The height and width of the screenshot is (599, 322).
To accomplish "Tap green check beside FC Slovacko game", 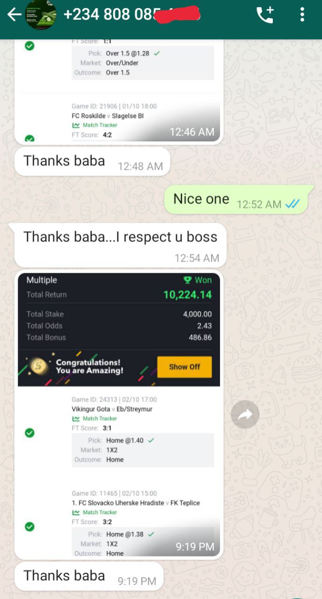I will [x=29, y=527].
